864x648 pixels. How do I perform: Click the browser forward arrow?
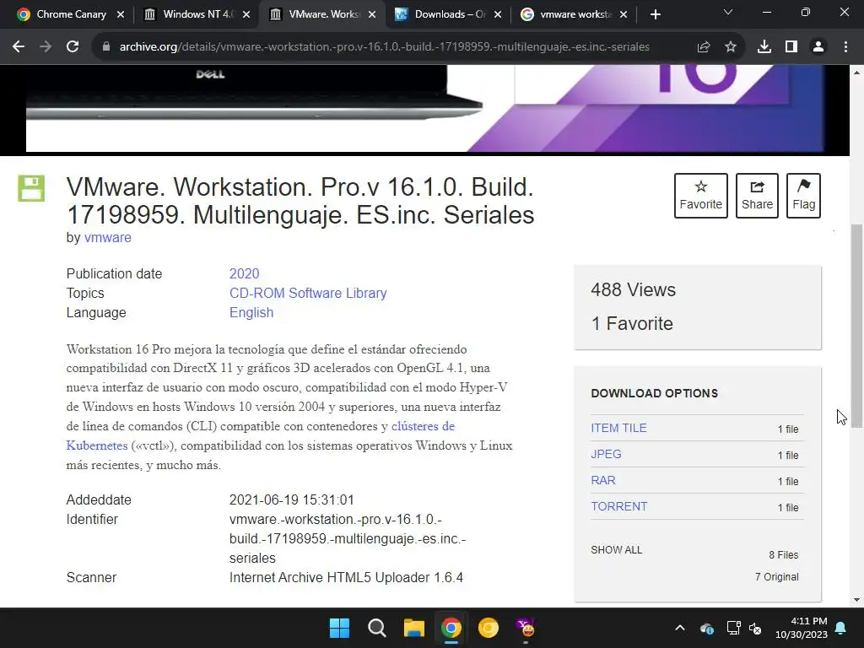46,47
